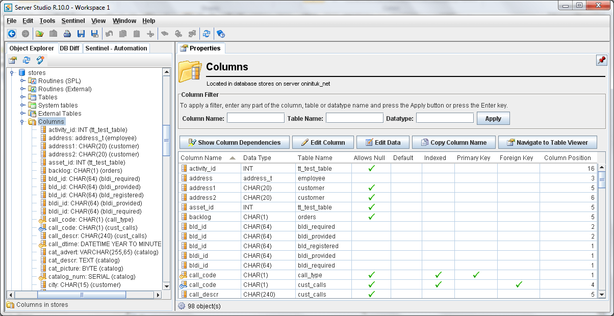Click the Open folder toolbar icon
Screen dimensions: 614x316
pos(39,34)
